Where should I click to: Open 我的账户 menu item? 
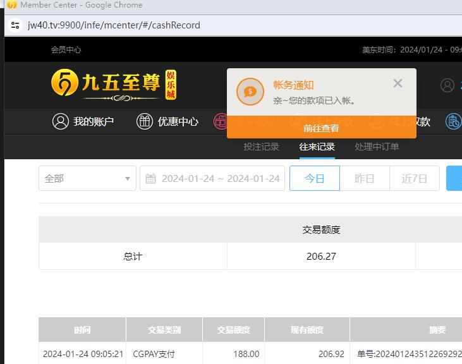[94, 121]
